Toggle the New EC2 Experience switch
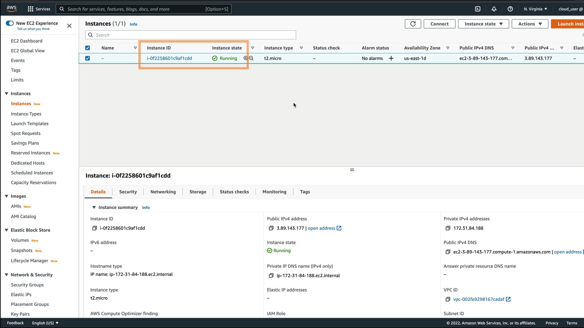 click(x=10, y=23)
